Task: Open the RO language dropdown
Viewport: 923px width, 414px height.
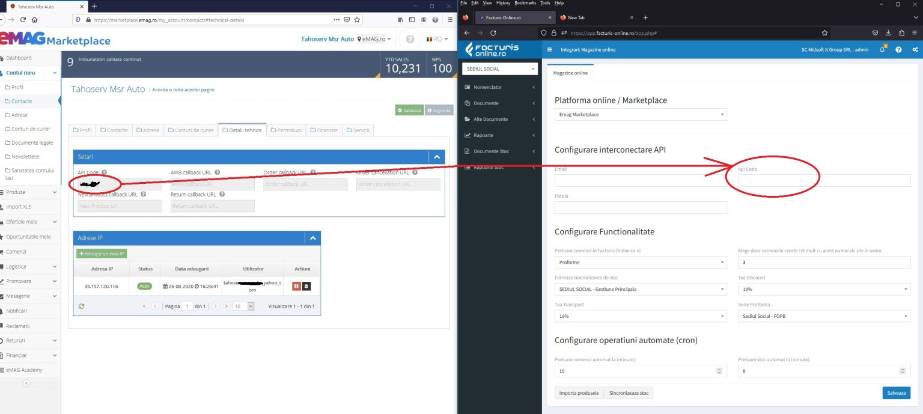Action: coord(437,39)
